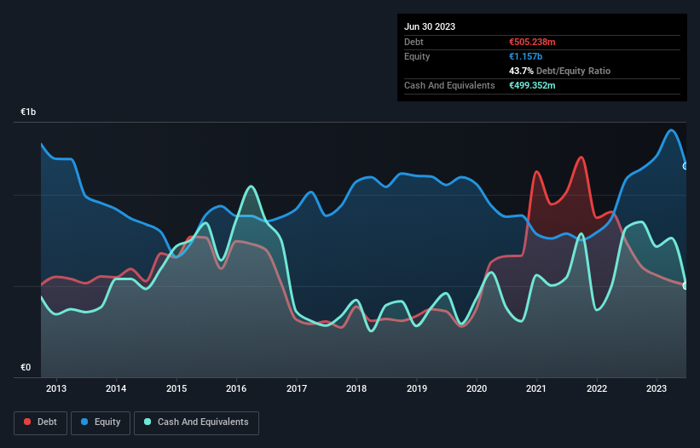Click the 43.7% Debt/Equity Ratio text
Screen dimensions: 700x448
(559, 71)
